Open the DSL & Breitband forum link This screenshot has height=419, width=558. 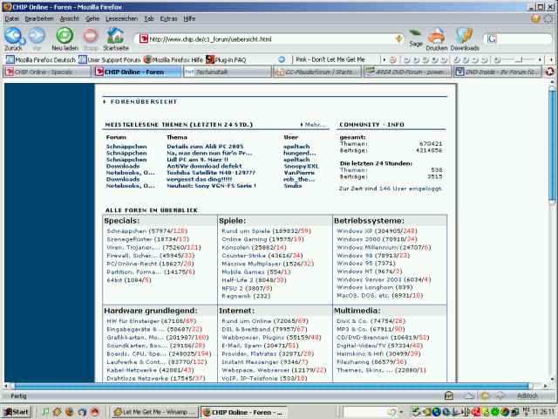click(x=246, y=329)
